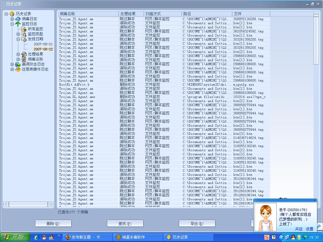This screenshot has width=323, height=242.
Task: Click the 漏洞攻击日志 icon
Action: (x=18, y=64)
